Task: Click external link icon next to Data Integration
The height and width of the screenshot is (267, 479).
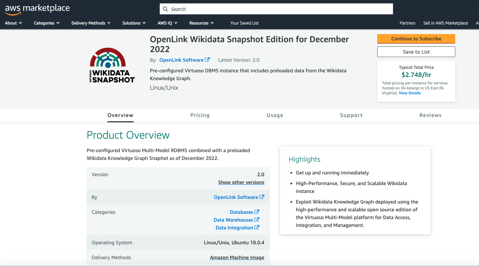Action: click(x=257, y=228)
